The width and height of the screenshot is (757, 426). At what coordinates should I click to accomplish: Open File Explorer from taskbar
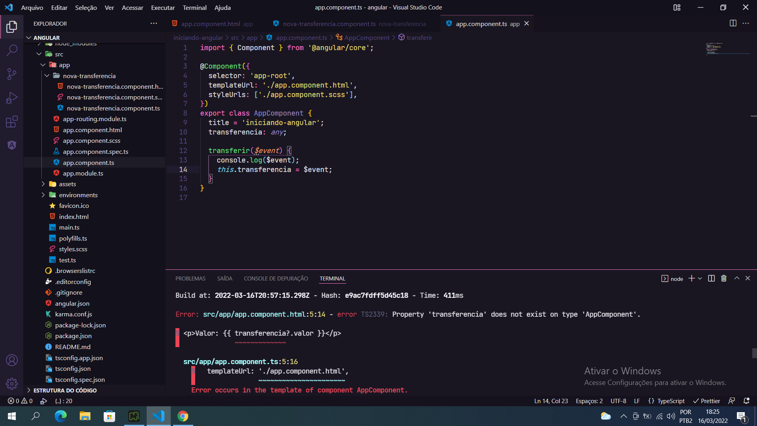[x=85, y=416]
